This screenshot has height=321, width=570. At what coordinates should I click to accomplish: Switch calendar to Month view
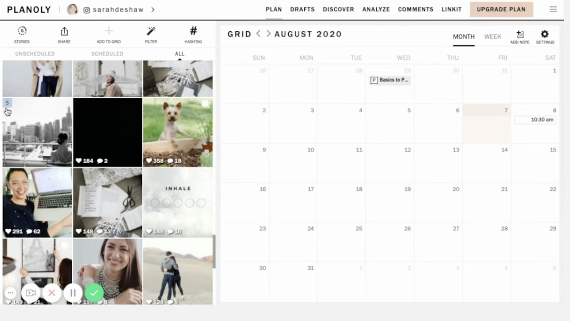click(463, 37)
